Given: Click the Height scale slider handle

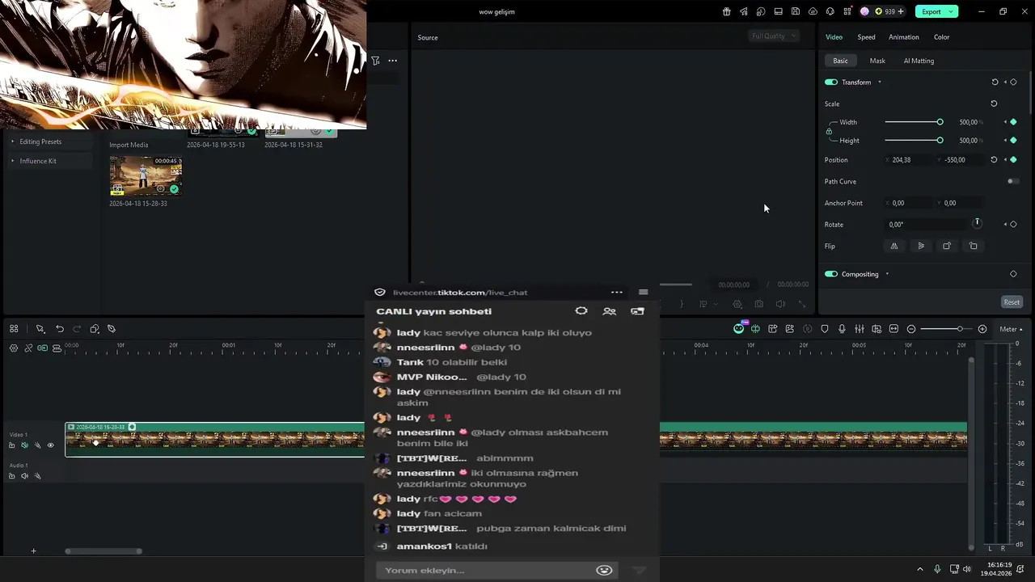Looking at the screenshot, I should click(940, 140).
